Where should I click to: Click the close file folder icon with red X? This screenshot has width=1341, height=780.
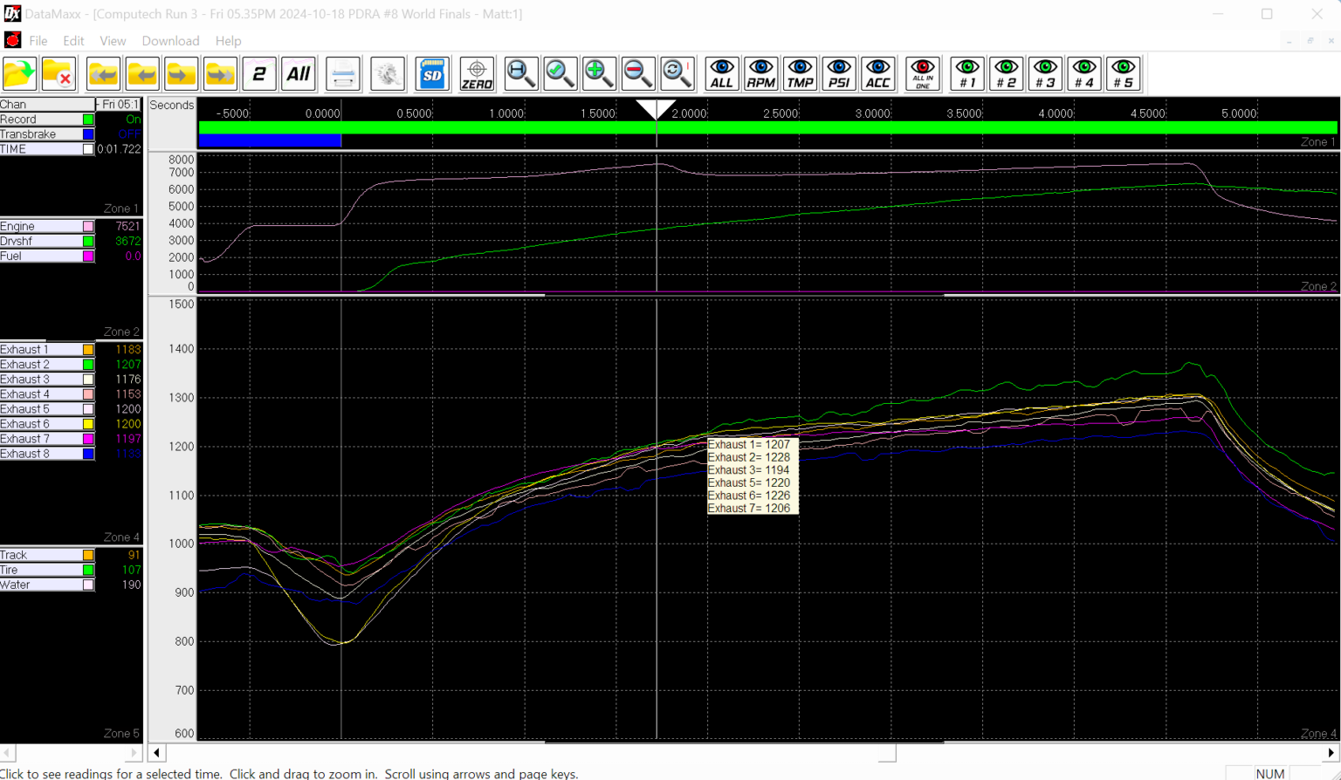58,74
